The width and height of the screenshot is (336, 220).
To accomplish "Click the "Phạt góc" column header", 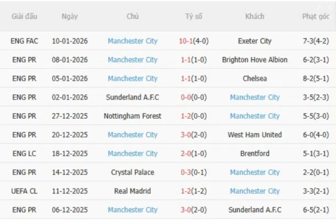I will (x=316, y=16).
